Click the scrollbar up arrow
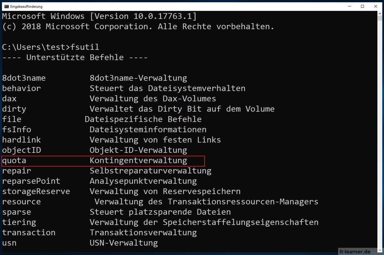Viewport: 384px width, 255px height. pos(379,14)
